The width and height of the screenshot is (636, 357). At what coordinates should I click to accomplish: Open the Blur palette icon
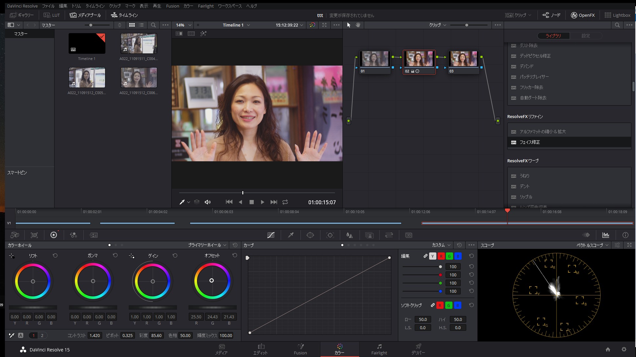point(350,235)
